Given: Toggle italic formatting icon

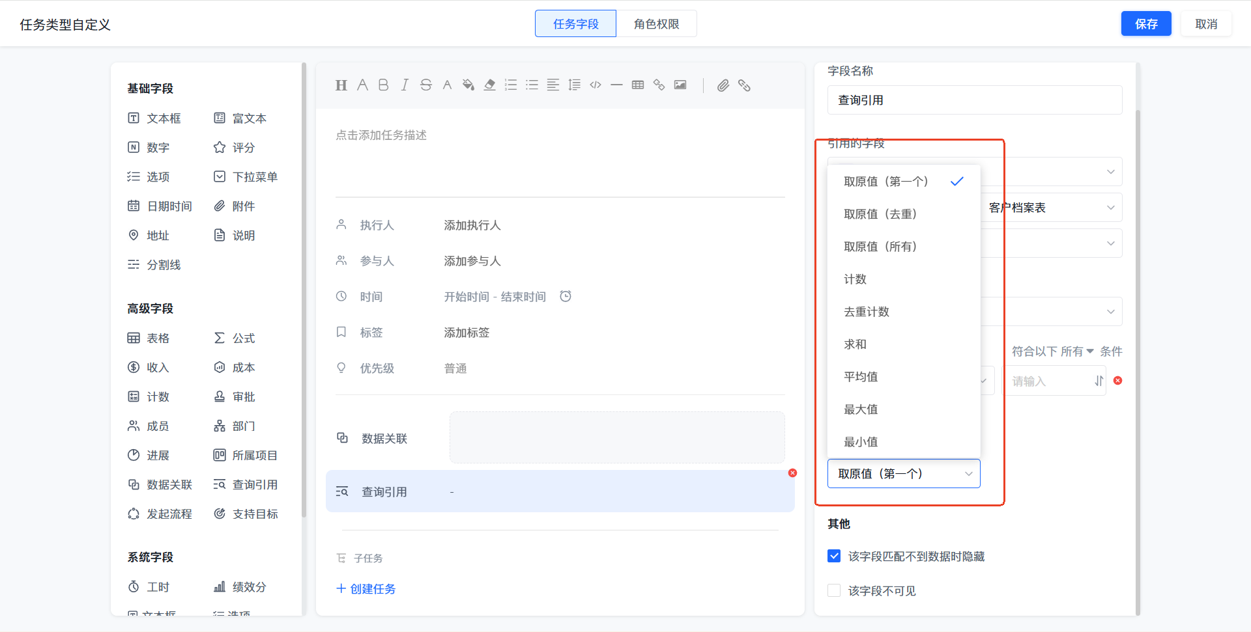Looking at the screenshot, I should 405,85.
